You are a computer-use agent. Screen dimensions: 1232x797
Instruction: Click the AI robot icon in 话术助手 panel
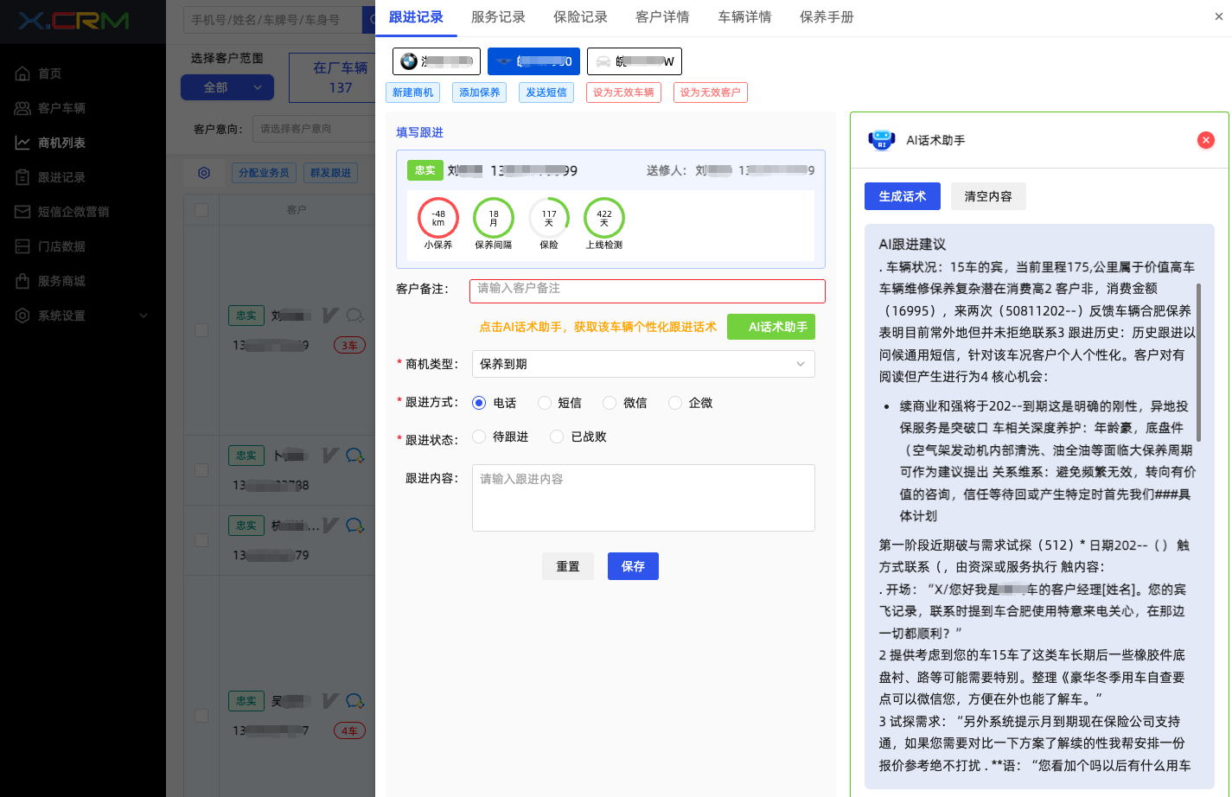tap(881, 140)
